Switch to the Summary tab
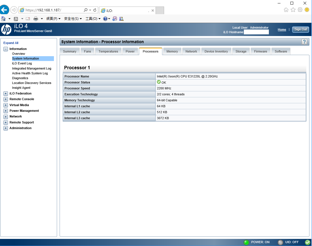Screen dimensions: 312x246 pos(70,51)
